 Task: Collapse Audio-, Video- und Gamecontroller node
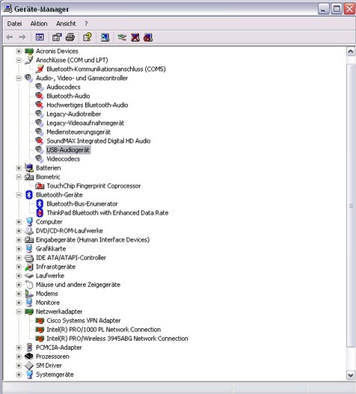point(19,79)
